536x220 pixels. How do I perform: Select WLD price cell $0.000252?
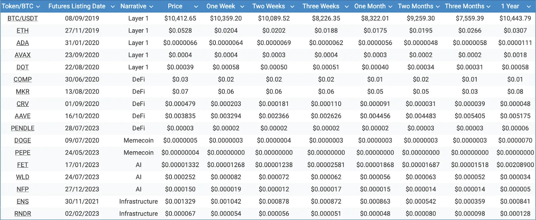click(180, 177)
